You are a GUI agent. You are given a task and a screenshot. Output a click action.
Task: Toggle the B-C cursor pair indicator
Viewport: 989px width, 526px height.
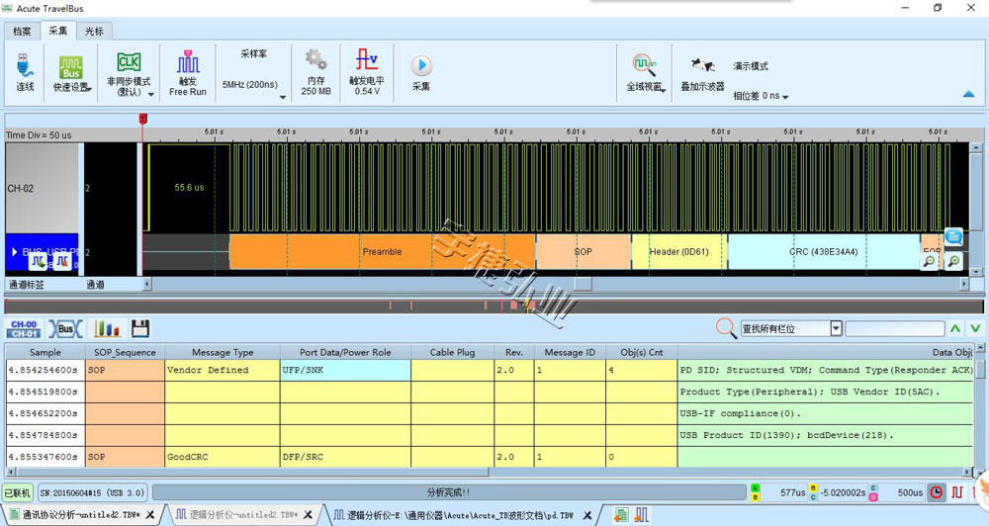tap(813, 492)
